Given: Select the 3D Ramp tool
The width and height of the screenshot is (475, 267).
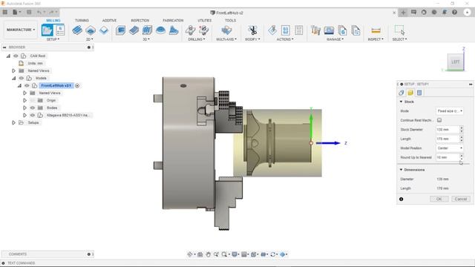Looking at the screenshot, I should (174, 30).
